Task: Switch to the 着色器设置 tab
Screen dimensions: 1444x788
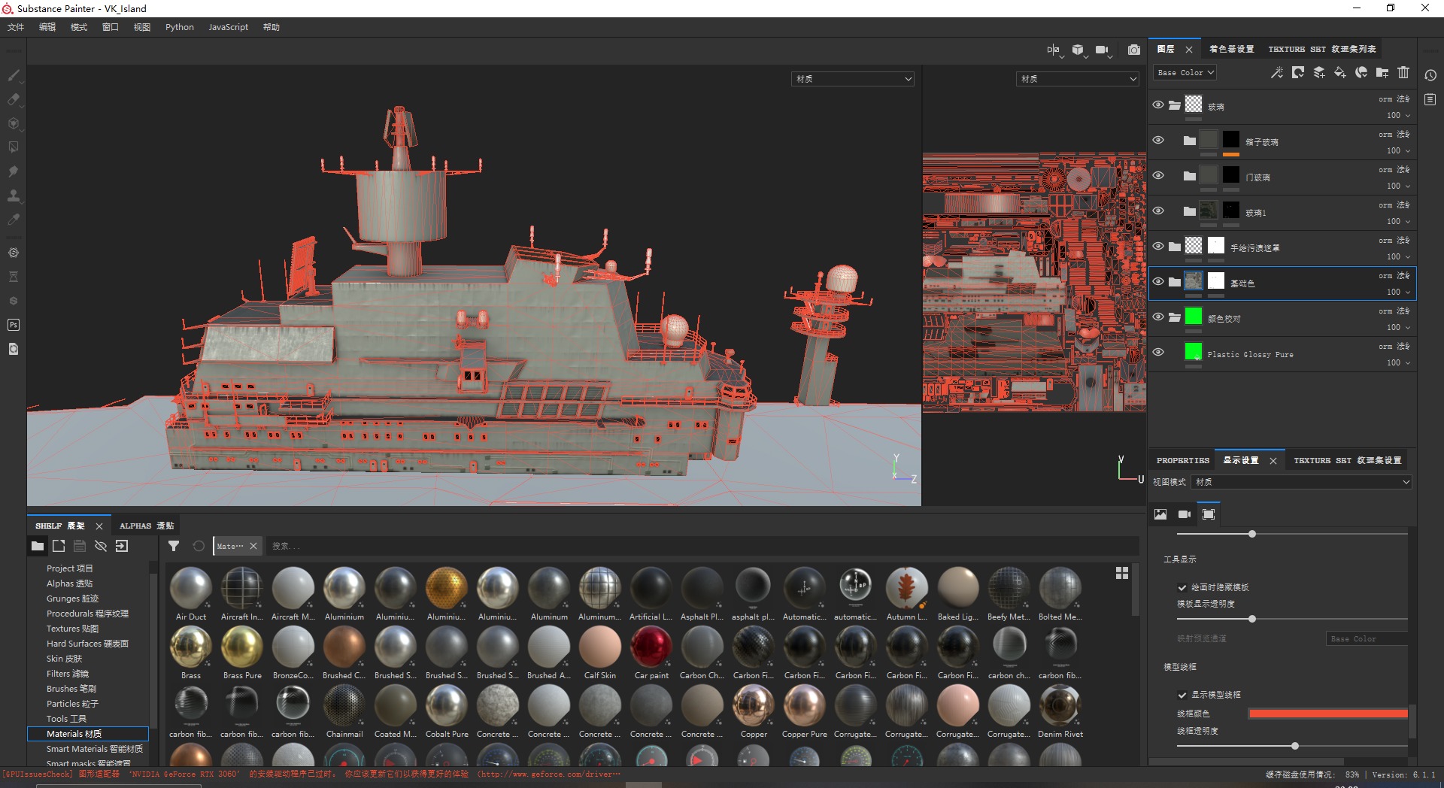Action: click(1231, 49)
